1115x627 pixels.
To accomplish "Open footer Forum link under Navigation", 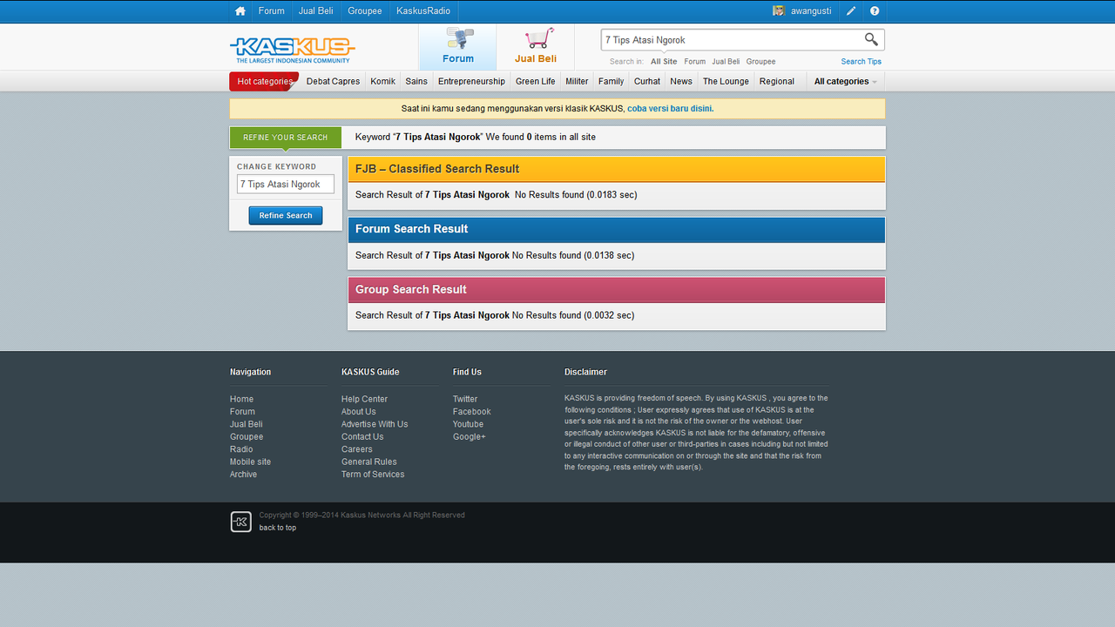I will coord(243,412).
